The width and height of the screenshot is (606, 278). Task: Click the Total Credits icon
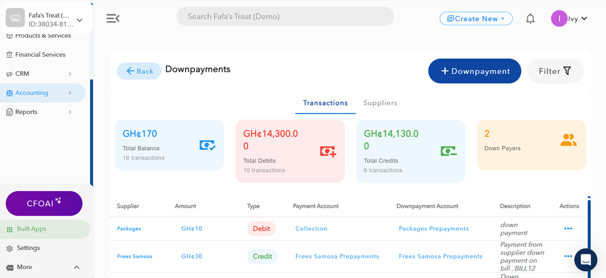(448, 151)
